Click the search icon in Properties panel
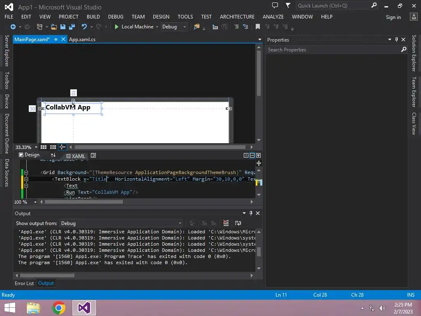This screenshot has height=316, width=421. 404,49
